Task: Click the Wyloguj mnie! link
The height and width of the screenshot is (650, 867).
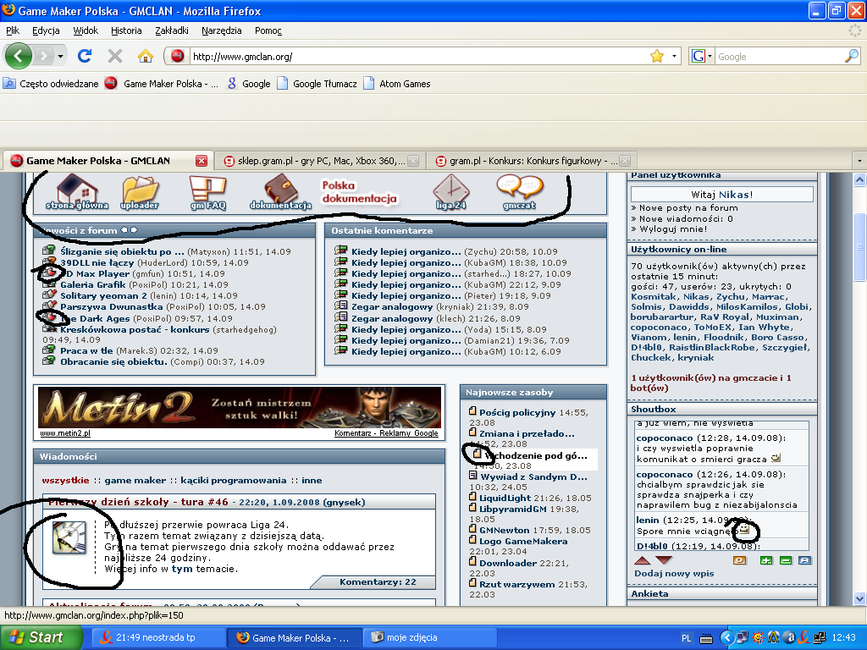Action: point(672,229)
